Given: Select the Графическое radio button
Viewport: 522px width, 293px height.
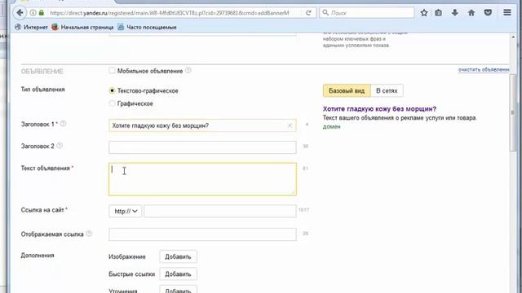Looking at the screenshot, I should pos(112,103).
